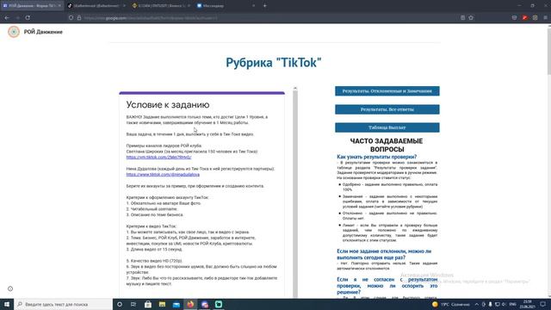Viewport: 551px width, 310px height.
Task: Go back with the browser back arrow
Action: pos(7,17)
